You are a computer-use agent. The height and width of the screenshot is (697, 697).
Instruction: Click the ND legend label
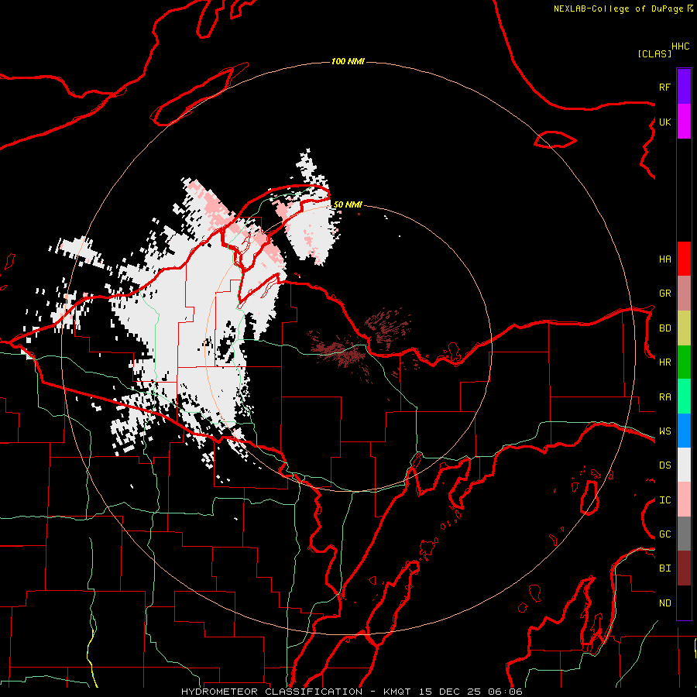(x=664, y=603)
